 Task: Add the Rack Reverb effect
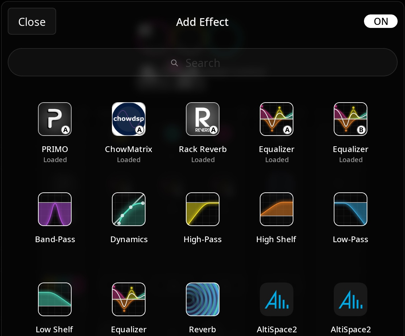[x=203, y=119]
